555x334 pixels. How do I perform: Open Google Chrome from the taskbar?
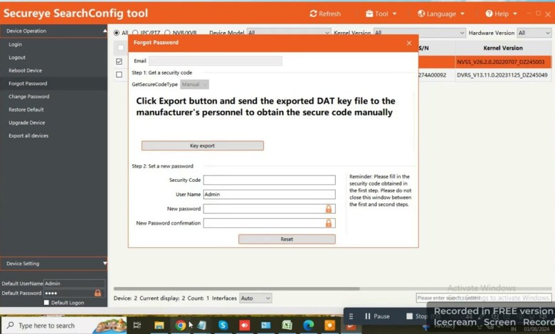(180, 325)
